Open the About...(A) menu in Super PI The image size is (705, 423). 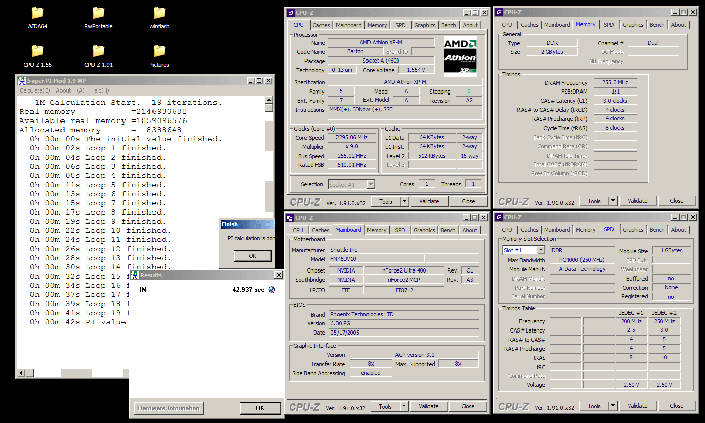pyautogui.click(x=70, y=90)
